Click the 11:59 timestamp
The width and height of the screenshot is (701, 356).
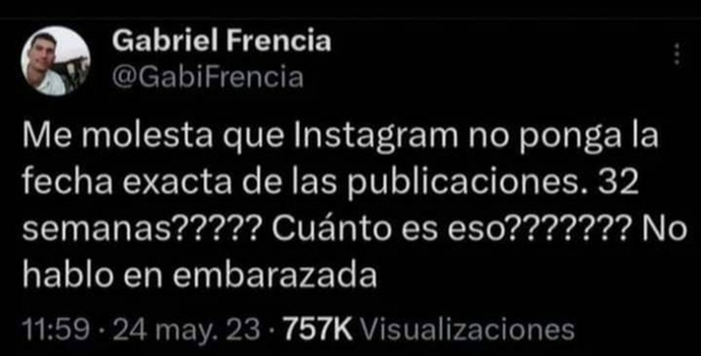point(56,330)
